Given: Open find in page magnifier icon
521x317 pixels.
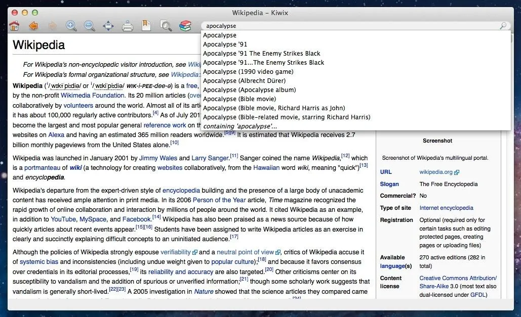Looking at the screenshot, I should pos(166,26).
